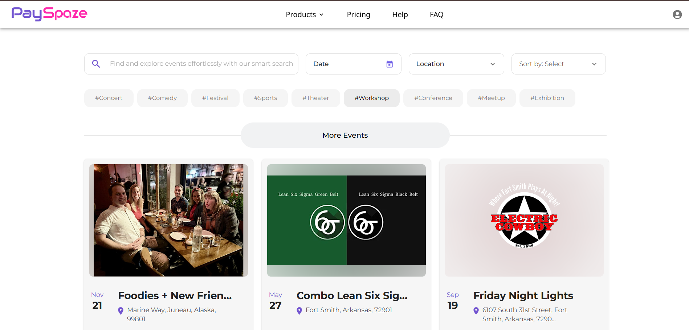Open the user account profile icon
Screen dimensions: 689x330
coord(677,15)
